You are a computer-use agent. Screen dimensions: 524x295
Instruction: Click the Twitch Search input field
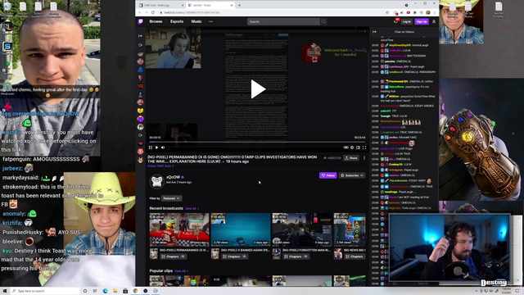(283, 22)
